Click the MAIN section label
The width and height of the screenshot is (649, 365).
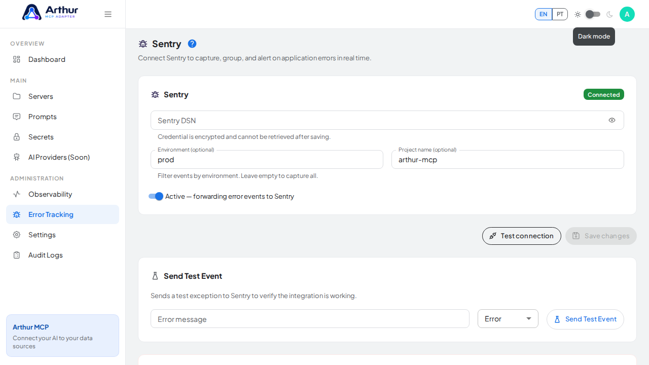18,81
